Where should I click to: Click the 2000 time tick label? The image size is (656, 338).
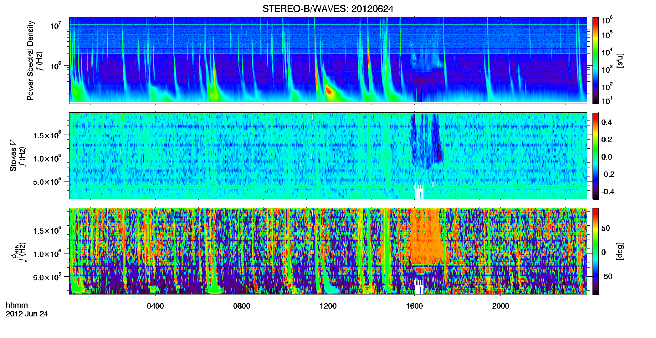[501, 306]
